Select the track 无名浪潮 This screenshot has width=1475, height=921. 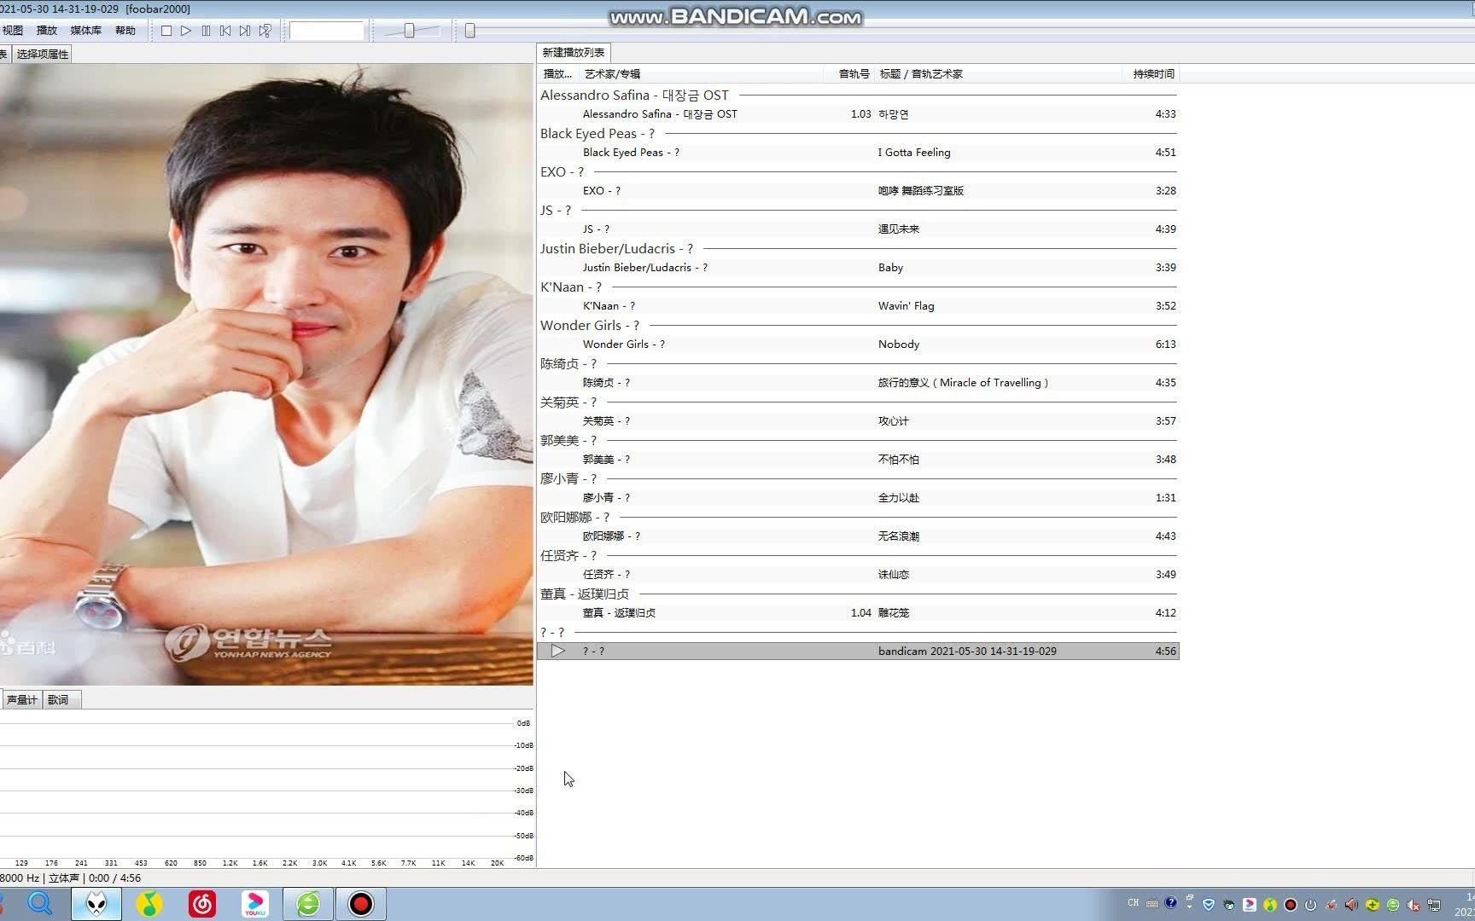(x=858, y=536)
